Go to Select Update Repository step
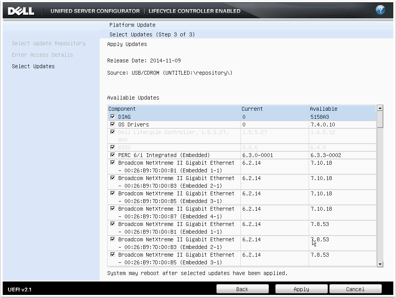 (x=49, y=43)
